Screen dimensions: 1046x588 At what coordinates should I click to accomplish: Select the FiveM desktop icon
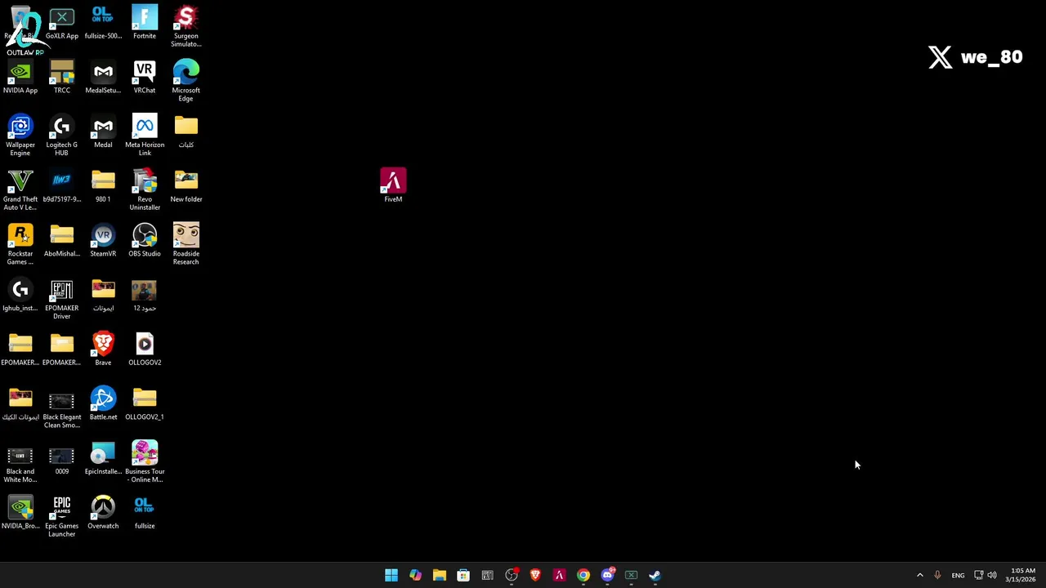click(x=393, y=185)
